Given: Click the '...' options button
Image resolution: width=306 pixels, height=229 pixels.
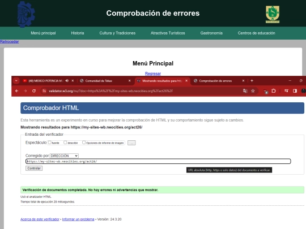Looking at the screenshot, I should coord(131,143).
